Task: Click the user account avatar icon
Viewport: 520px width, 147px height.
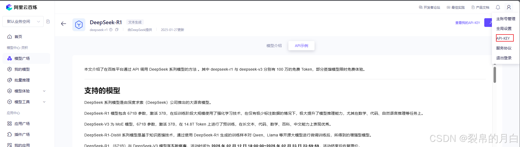Action: click(509, 7)
